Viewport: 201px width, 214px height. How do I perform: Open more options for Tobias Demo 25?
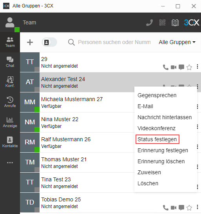(197, 207)
